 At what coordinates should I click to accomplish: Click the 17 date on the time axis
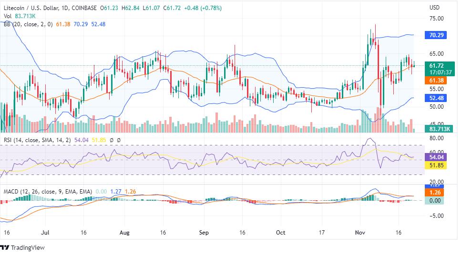(321, 233)
